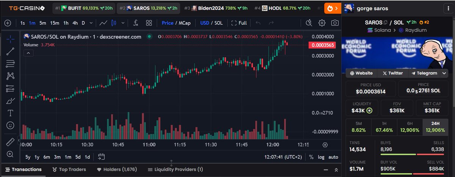
Task: Click the undo arrow
Action: pos(258,23)
